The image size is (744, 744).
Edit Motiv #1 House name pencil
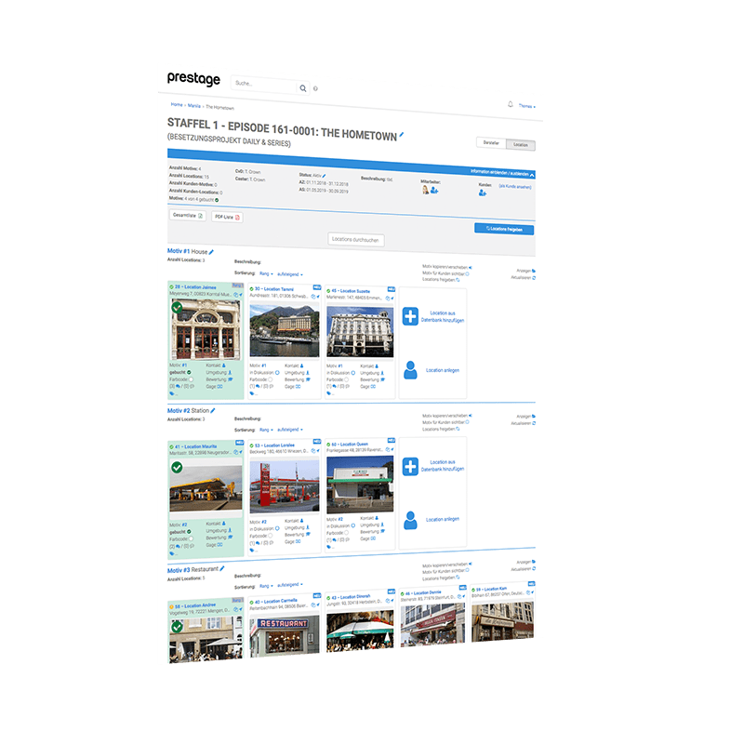pyautogui.click(x=212, y=252)
